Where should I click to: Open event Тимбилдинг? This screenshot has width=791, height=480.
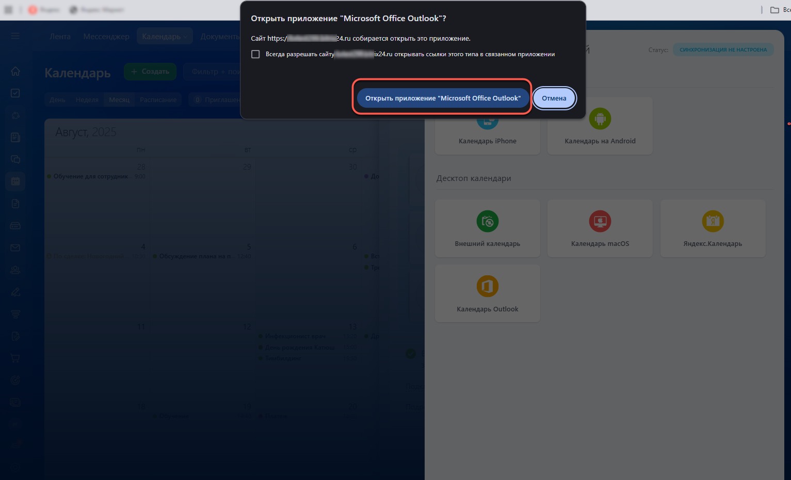pyautogui.click(x=308, y=358)
